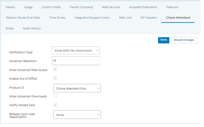Enable Allow Voicemail Downloads checkbox
Image resolution: width=204 pixels, height=127 pixels.
point(55,96)
